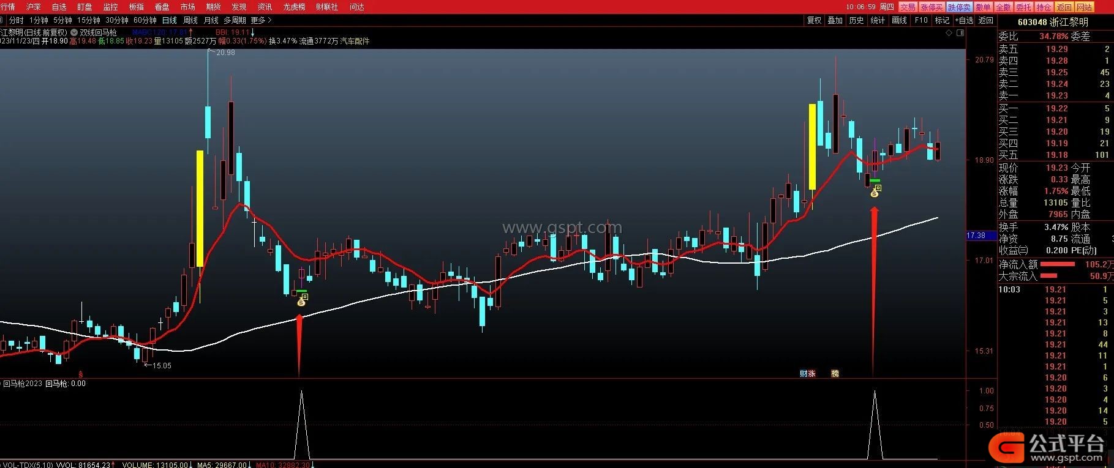The width and height of the screenshot is (1114, 468).
Task: Click stock title 603048 浙江黎明
Action: pyautogui.click(x=1053, y=22)
